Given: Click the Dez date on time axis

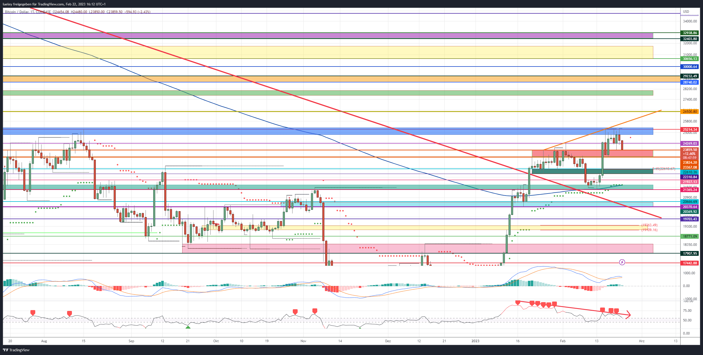Looking at the screenshot, I should (x=388, y=341).
